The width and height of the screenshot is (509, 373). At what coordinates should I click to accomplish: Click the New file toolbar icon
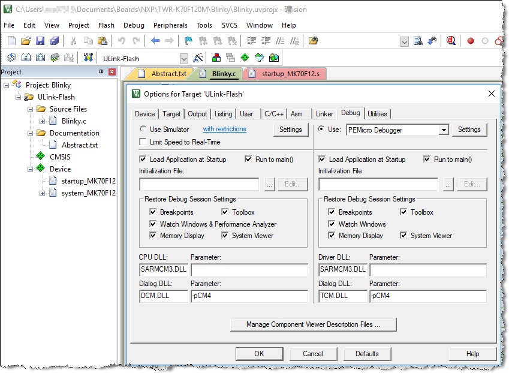tap(11, 41)
